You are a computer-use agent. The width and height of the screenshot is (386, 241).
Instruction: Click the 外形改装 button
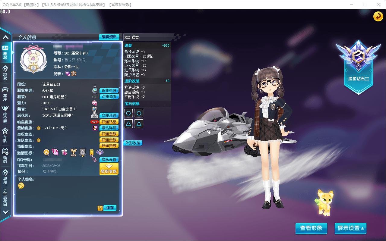[133, 143]
